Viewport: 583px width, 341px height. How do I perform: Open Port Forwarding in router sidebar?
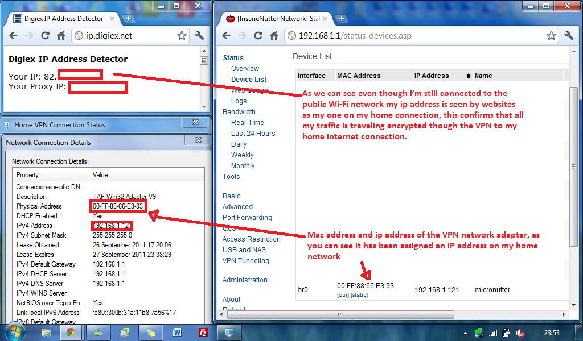[x=247, y=218]
